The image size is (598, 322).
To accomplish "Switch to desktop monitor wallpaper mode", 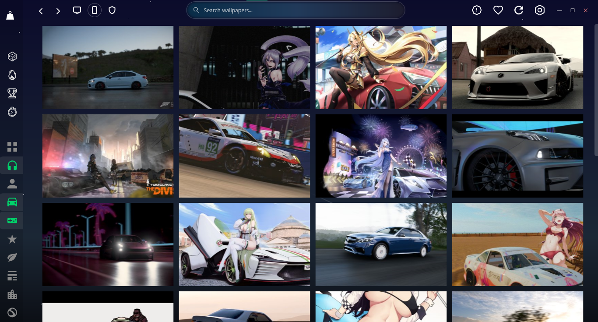I will click(x=77, y=10).
